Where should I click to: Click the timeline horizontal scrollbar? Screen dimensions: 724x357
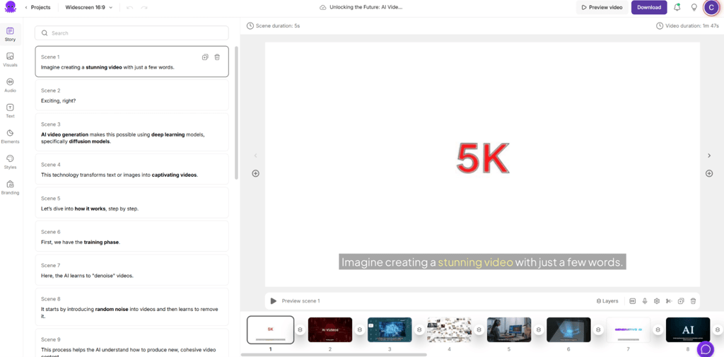click(x=334, y=355)
